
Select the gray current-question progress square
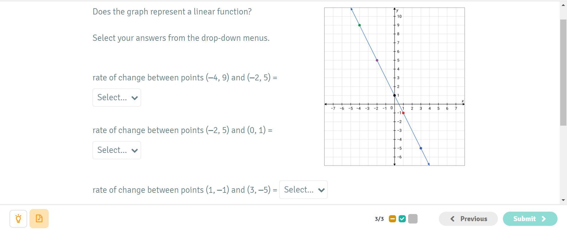coord(413,219)
